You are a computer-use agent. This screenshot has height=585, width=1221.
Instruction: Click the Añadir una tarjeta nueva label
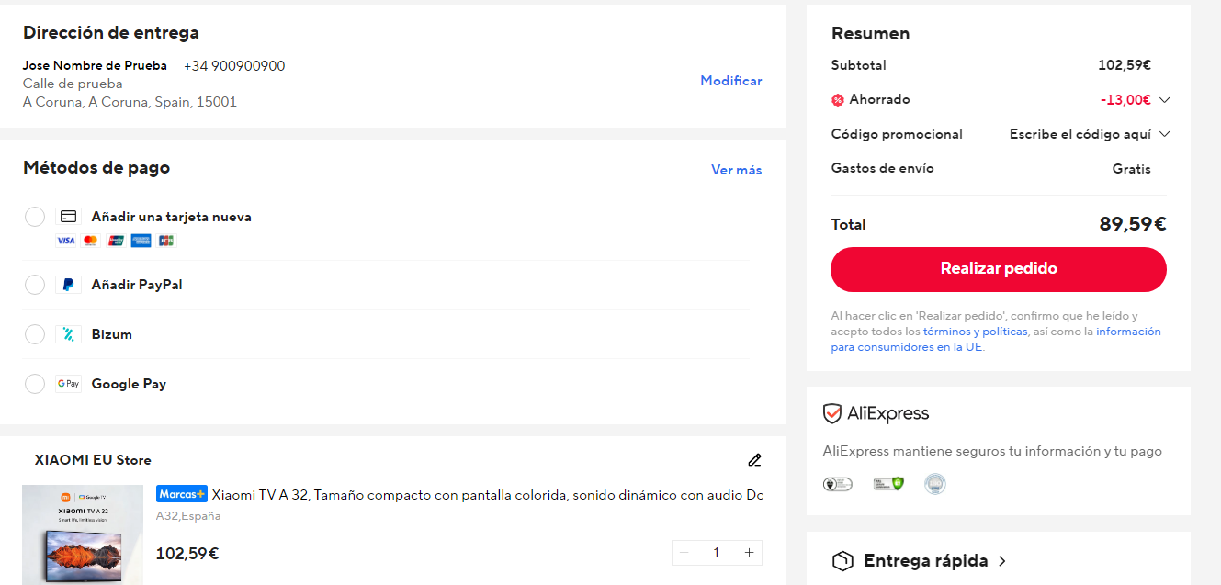[172, 217]
